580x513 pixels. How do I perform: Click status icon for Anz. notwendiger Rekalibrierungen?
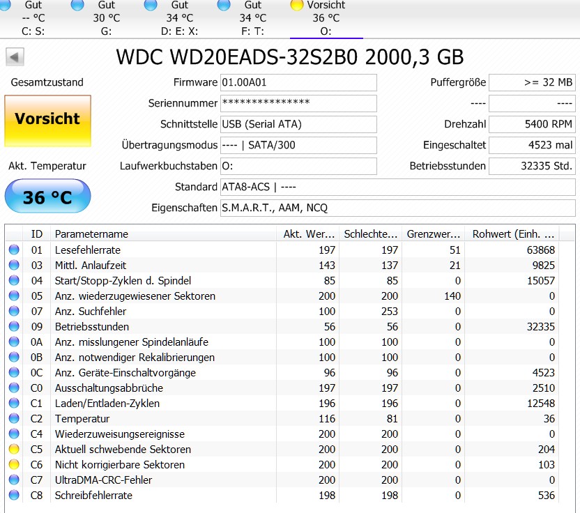[x=14, y=357]
